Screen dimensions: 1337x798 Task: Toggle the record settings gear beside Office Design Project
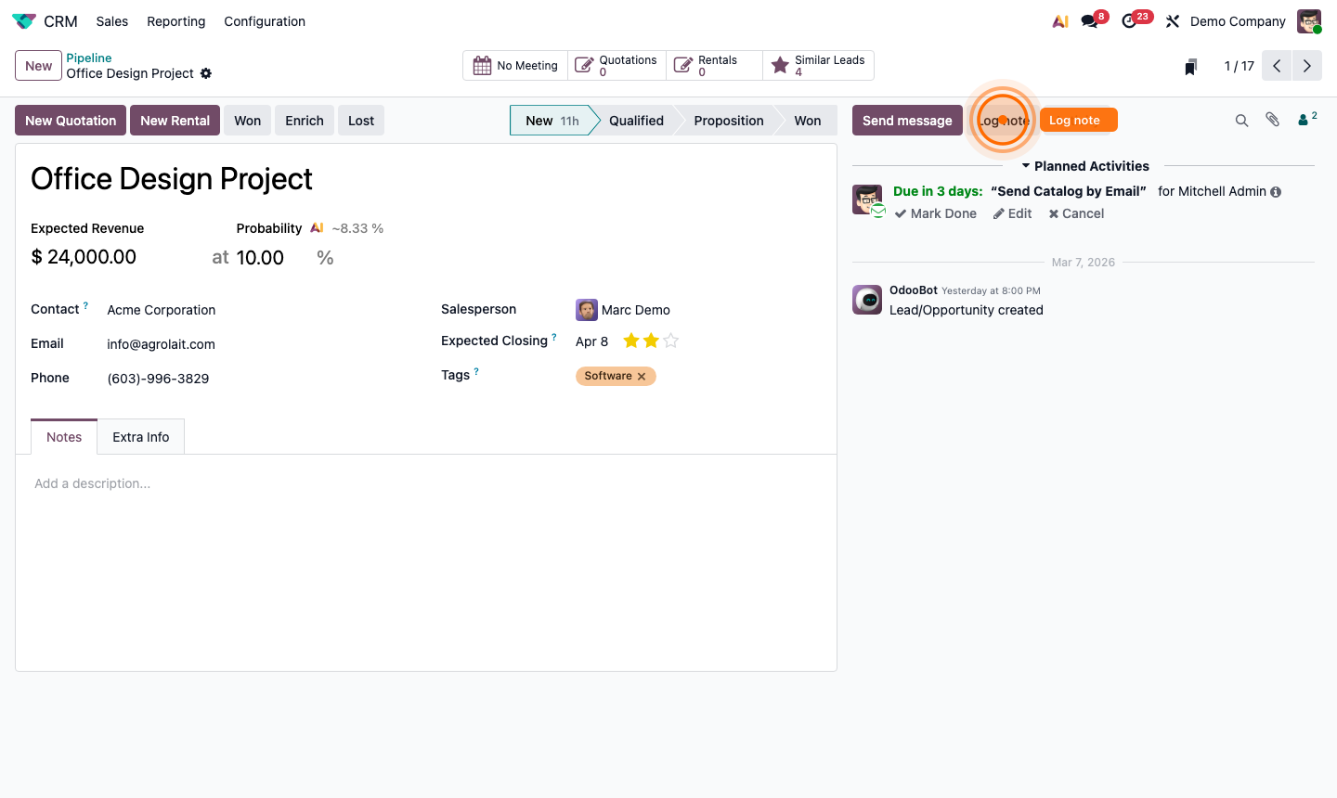pyautogui.click(x=206, y=72)
